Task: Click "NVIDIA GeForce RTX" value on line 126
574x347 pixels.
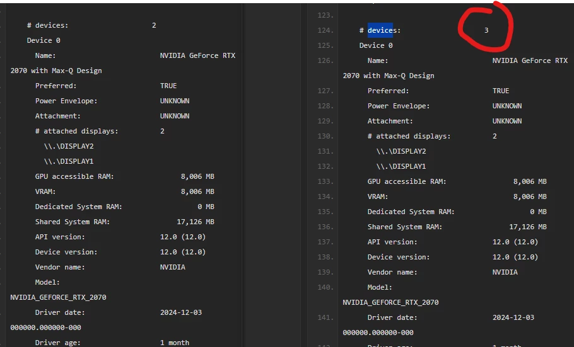Action: (x=530, y=60)
